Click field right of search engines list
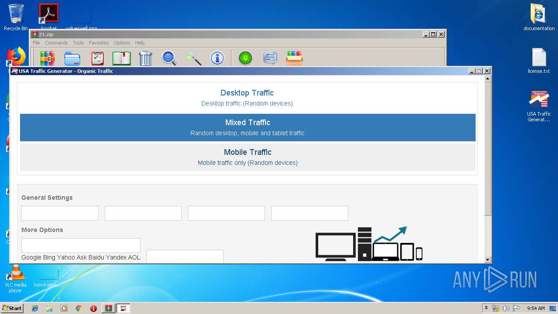 [x=185, y=256]
